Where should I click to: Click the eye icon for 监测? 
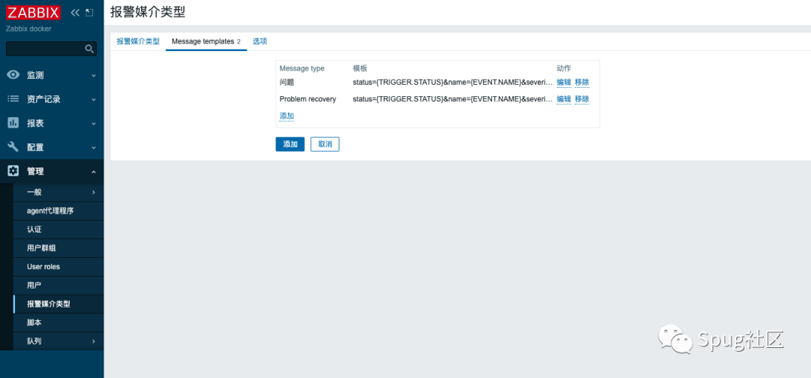click(x=13, y=75)
